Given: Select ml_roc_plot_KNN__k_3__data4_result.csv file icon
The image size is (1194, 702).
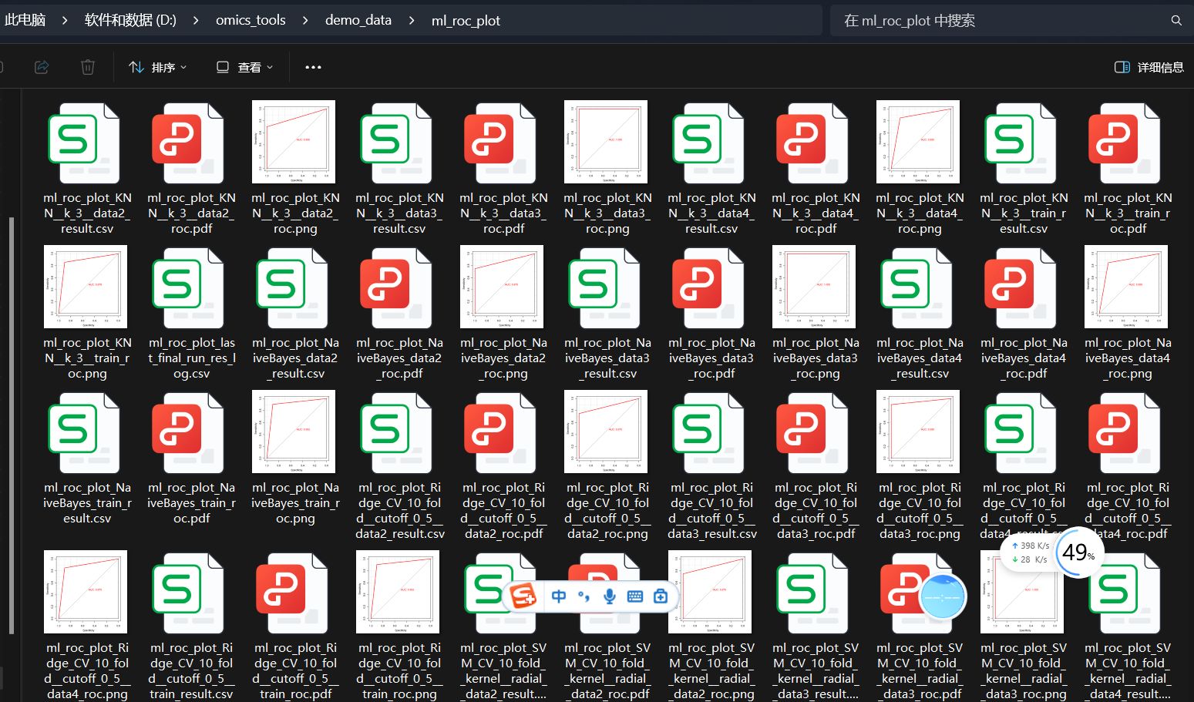Looking at the screenshot, I should tap(709, 143).
